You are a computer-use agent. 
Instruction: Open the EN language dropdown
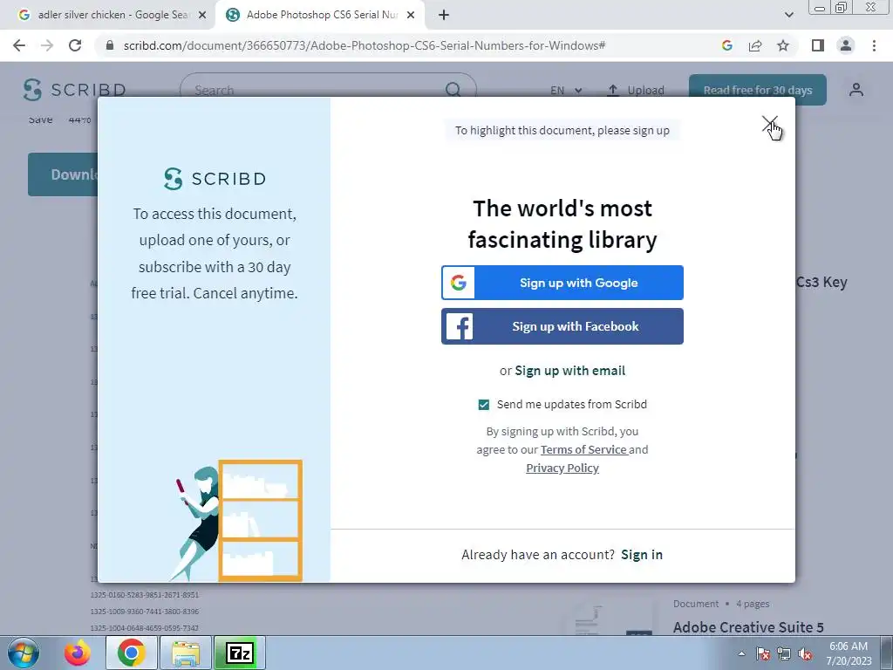pyautogui.click(x=565, y=90)
